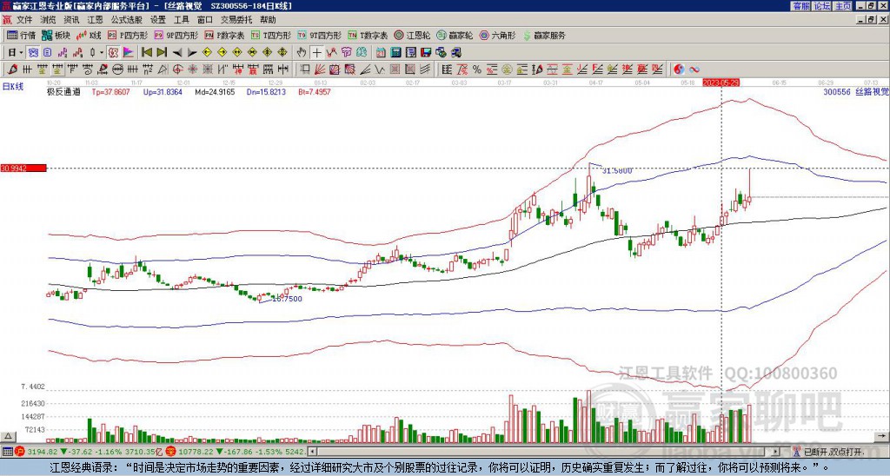Viewport: 890px width, 476px height.
Task: Click the floppy disk save icon
Action: 426,52
